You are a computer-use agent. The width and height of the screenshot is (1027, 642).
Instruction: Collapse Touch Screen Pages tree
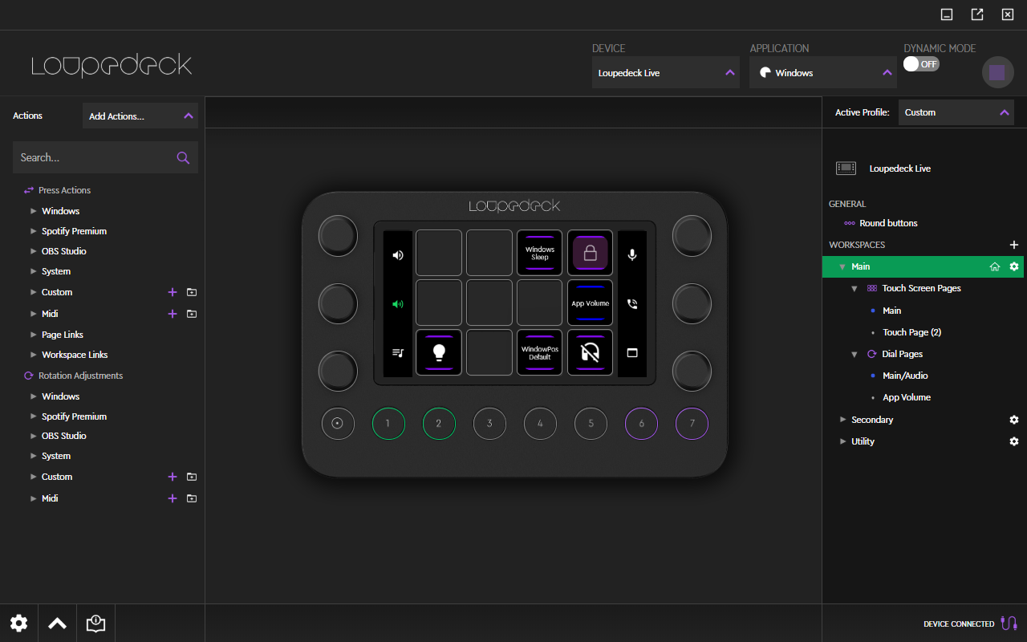pos(854,288)
